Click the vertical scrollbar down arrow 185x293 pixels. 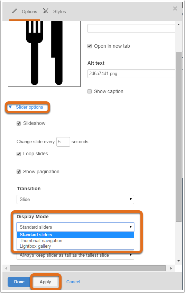coord(179,261)
